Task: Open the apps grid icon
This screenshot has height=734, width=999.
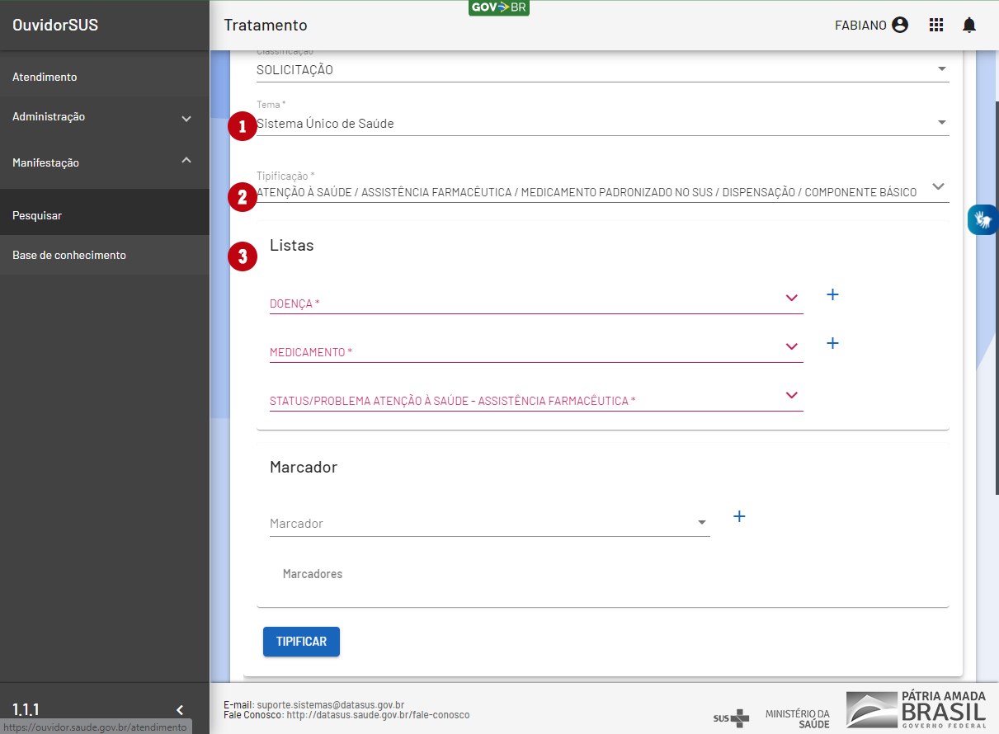Action: coord(935,25)
